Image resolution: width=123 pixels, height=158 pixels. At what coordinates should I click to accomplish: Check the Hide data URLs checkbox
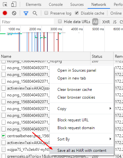tap(60, 21)
